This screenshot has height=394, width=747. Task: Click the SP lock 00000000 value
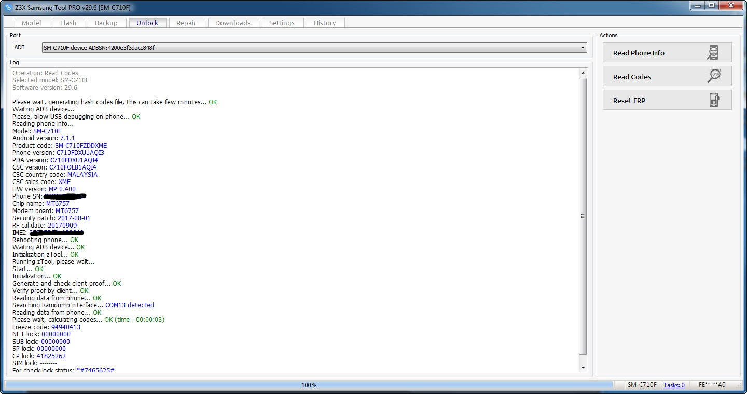coord(51,349)
